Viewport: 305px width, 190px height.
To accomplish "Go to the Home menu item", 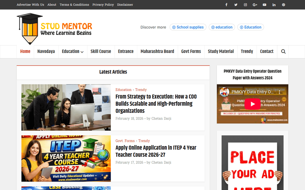I will click(25, 52).
